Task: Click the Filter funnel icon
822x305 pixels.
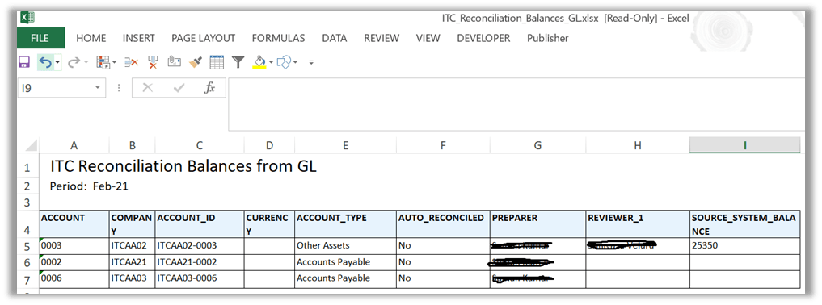Action: 238,63
